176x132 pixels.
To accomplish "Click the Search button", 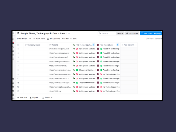I will [120, 33].
